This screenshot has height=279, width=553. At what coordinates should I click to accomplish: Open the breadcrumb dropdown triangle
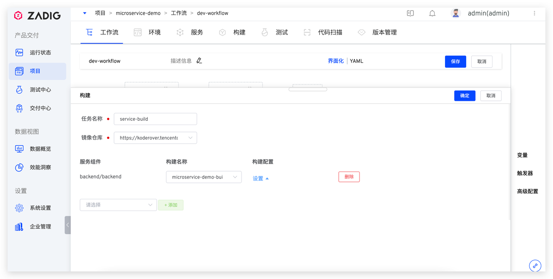point(85,13)
